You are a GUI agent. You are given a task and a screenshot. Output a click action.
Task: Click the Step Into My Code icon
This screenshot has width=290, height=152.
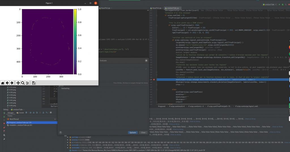click(37, 113)
